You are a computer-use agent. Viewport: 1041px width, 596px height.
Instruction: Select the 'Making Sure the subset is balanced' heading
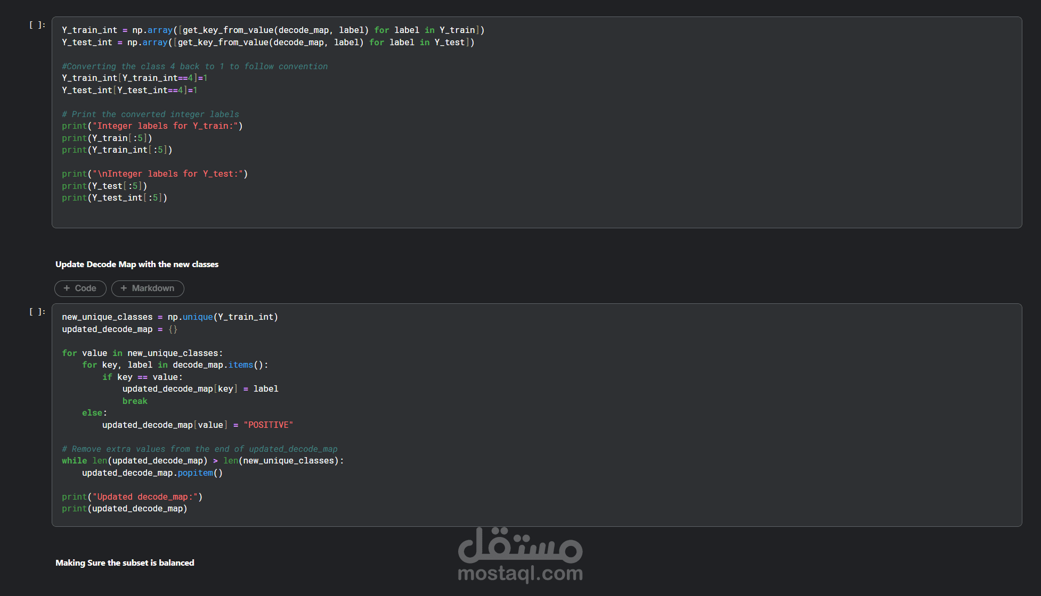[125, 563]
